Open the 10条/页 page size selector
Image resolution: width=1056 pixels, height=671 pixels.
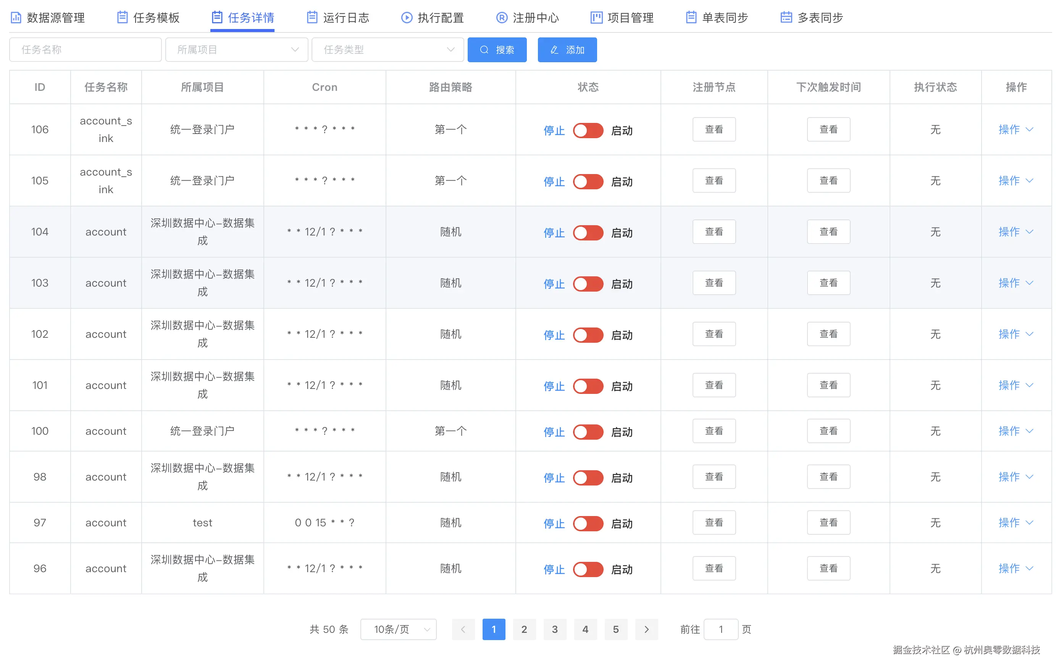(398, 629)
